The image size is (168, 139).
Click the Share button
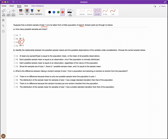click(x=162, y=6)
